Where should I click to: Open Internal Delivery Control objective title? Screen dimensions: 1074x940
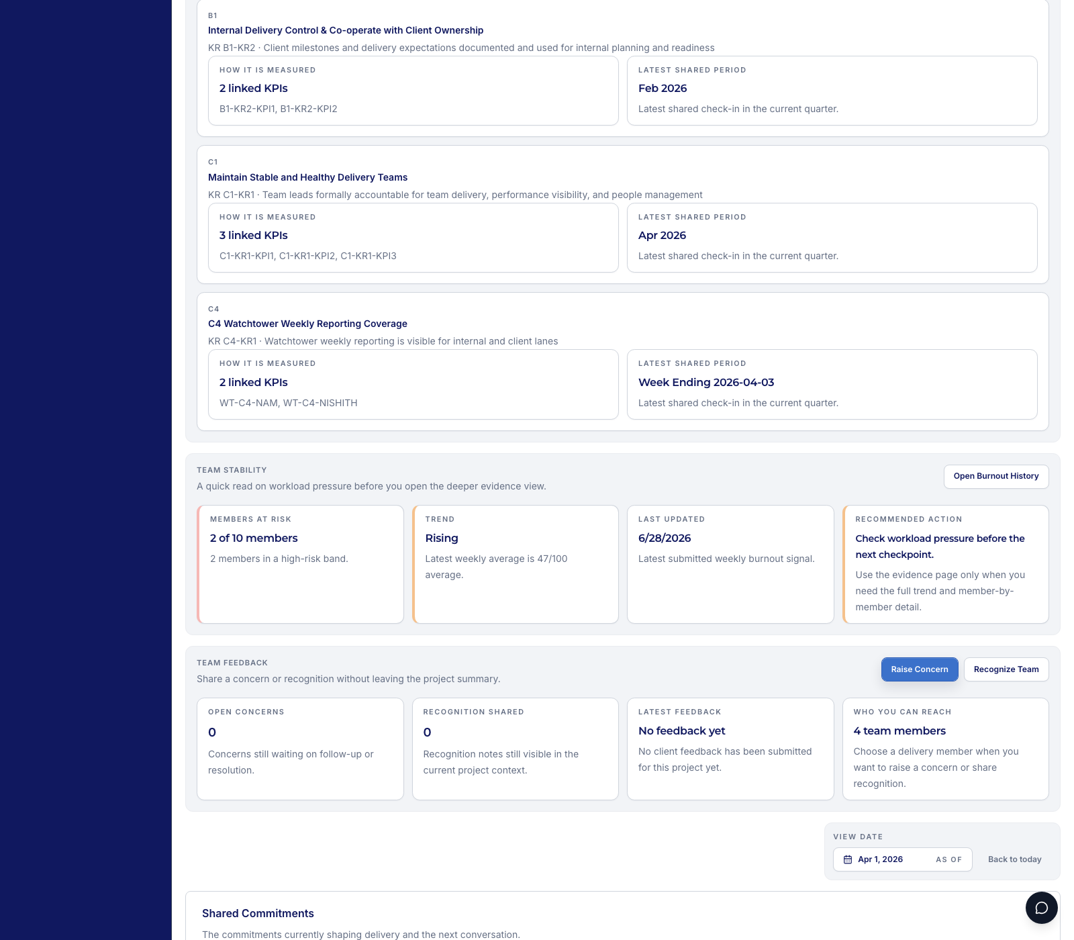click(x=346, y=30)
